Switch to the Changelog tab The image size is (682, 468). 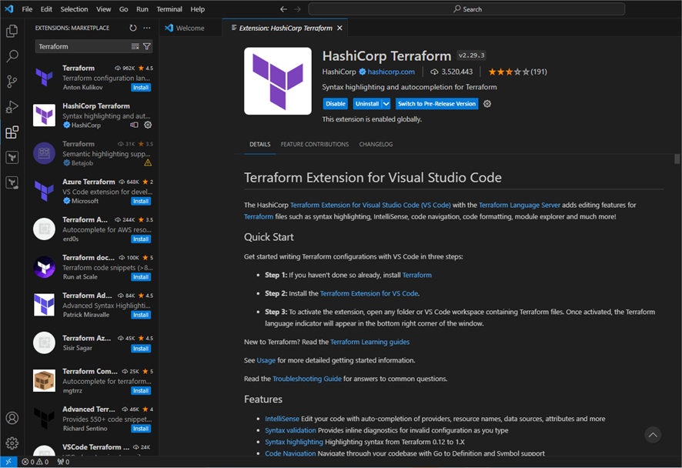[376, 145]
